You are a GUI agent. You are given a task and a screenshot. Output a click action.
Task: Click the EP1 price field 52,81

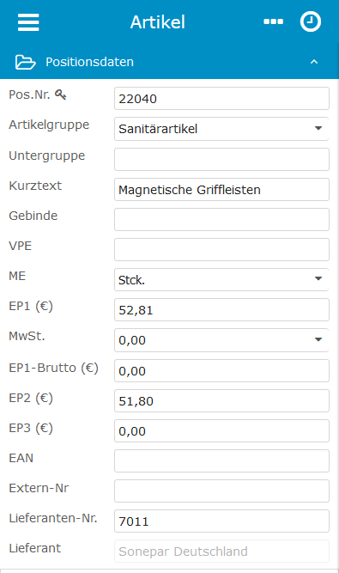221,310
